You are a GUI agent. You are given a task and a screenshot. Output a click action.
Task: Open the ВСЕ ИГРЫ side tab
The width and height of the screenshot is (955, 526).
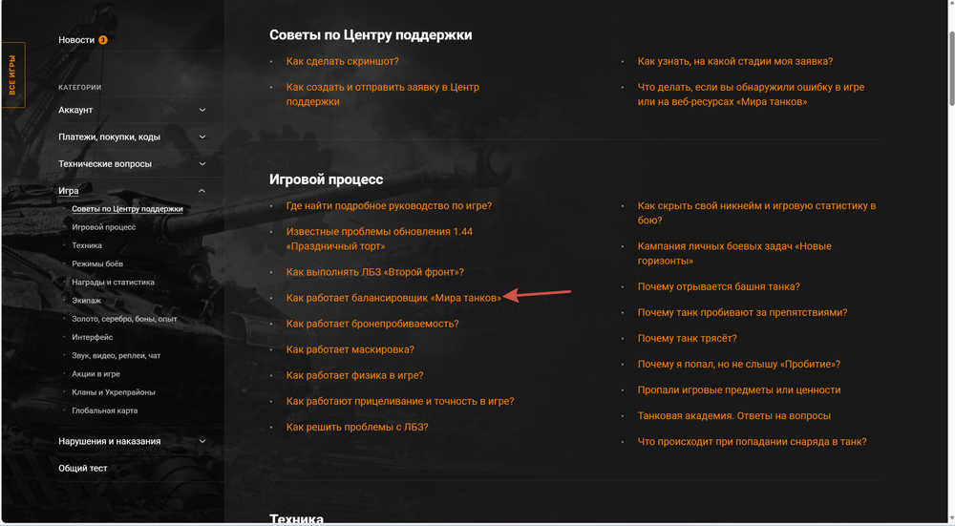(12, 74)
